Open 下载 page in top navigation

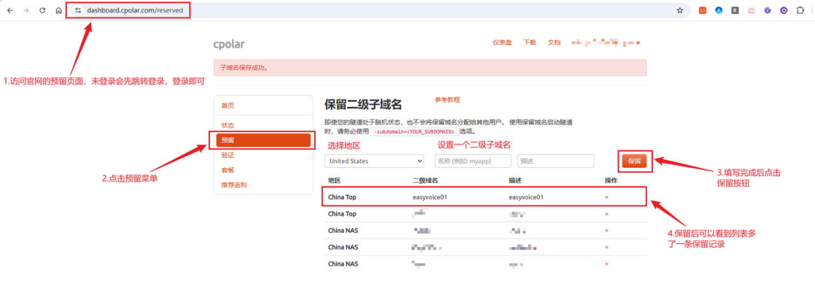coord(530,43)
